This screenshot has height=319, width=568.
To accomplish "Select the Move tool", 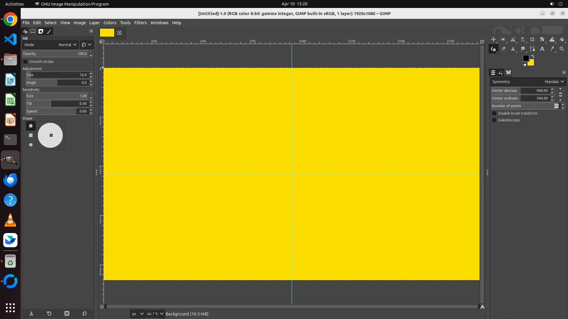I will coord(493,40).
